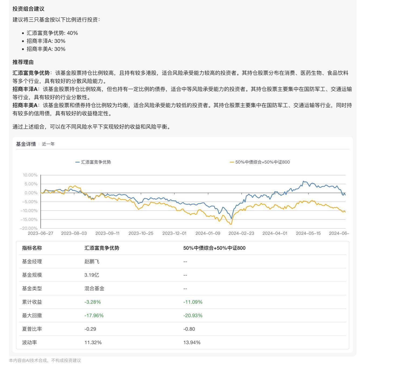Click the fund type value 混合基金

point(94,288)
